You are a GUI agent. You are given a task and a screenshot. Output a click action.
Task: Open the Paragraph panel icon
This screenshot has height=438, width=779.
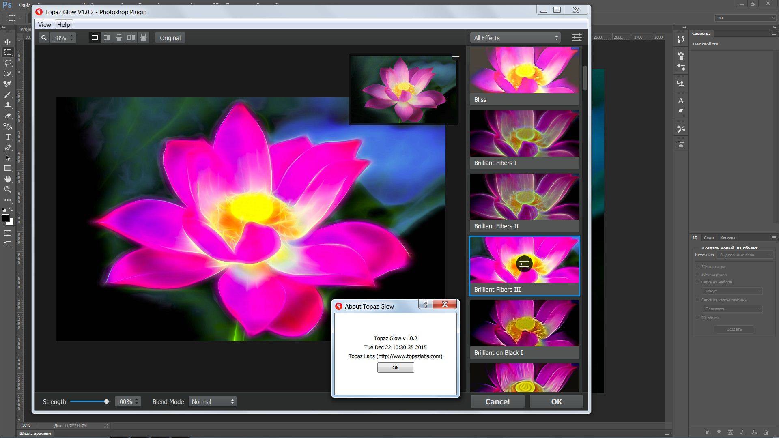[x=681, y=112]
